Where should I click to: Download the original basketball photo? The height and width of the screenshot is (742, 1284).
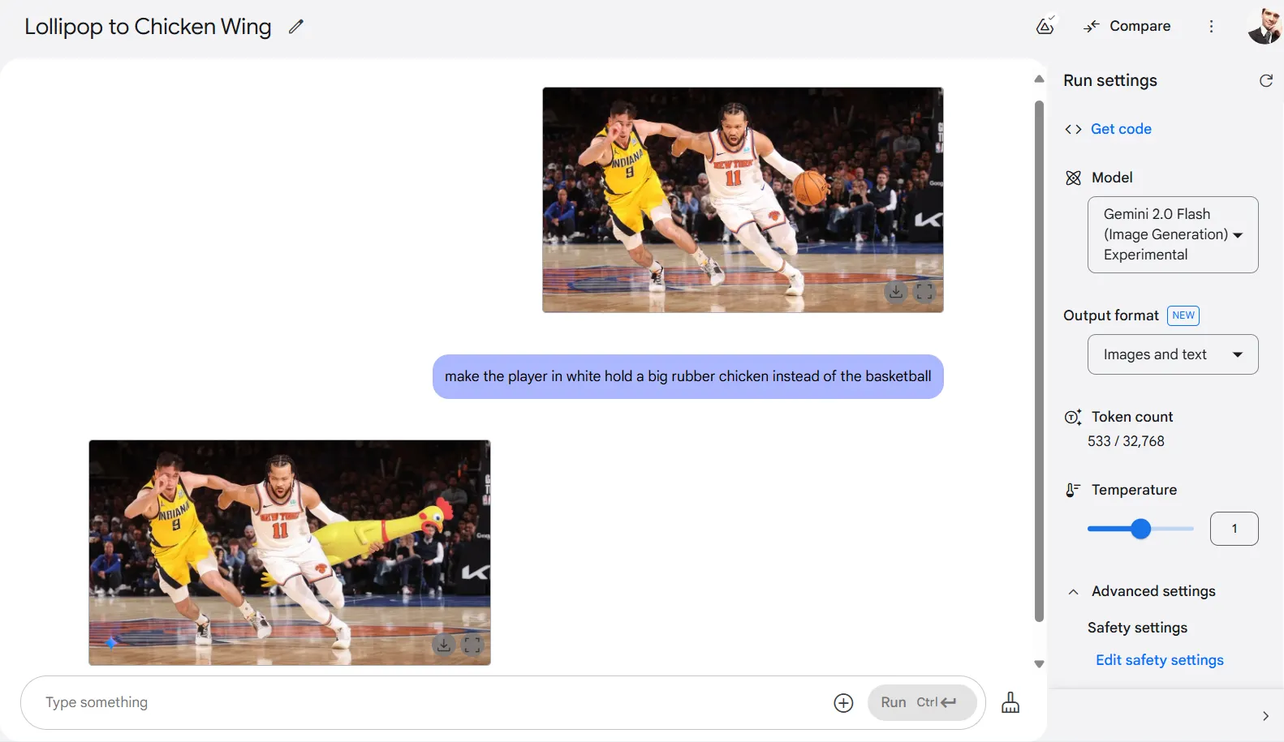point(895,291)
